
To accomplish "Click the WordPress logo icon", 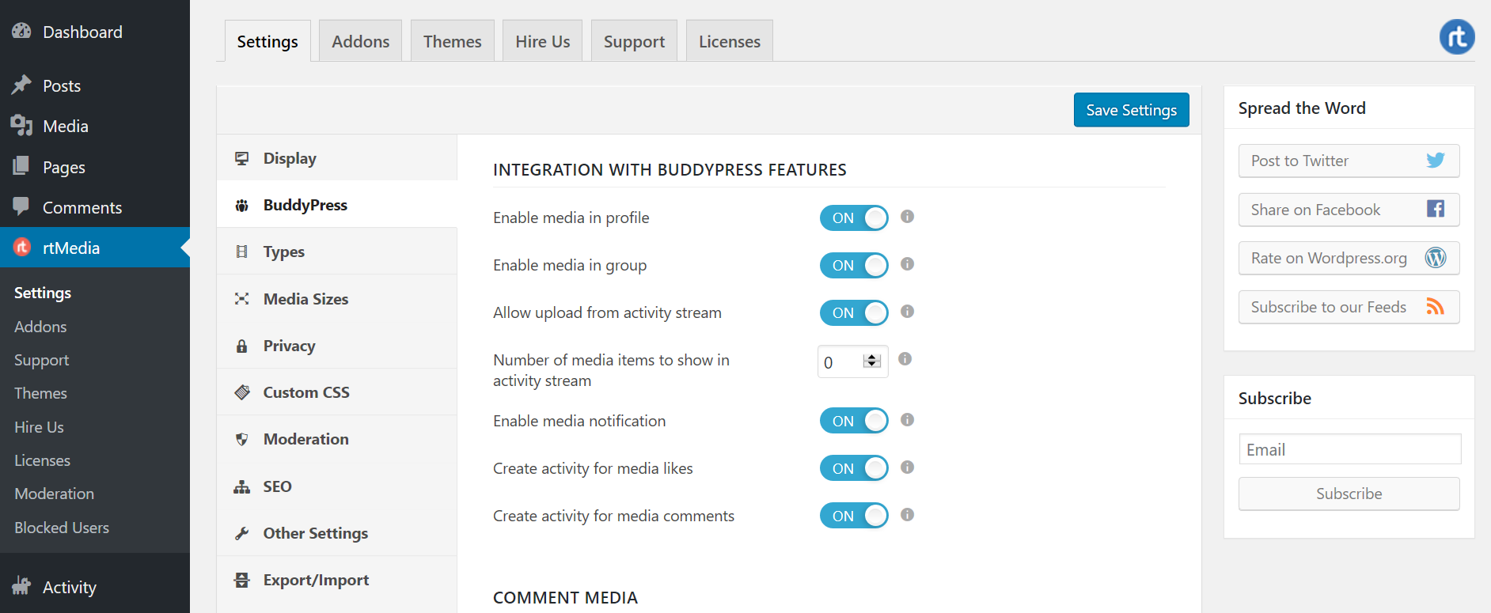I will [x=1436, y=257].
